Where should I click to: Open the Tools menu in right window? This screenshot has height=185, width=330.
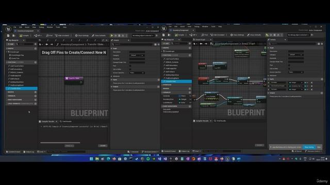(x=213, y=27)
